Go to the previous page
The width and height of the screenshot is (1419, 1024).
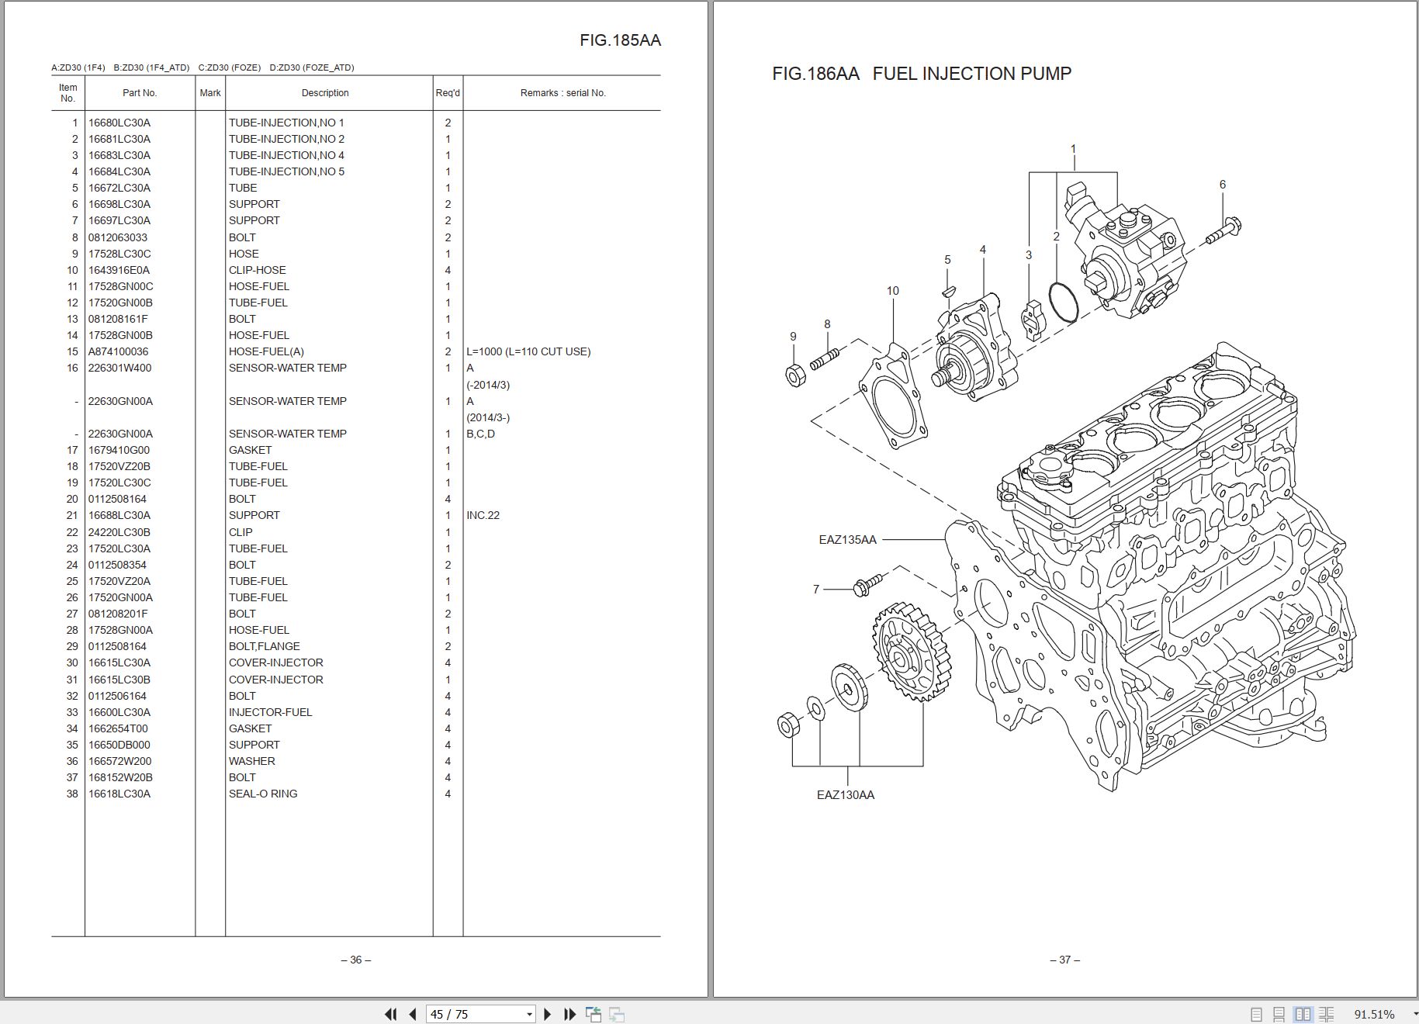413,1014
